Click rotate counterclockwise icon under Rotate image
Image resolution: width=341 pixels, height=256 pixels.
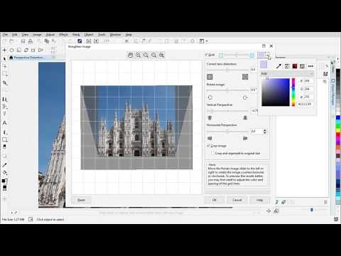[x=210, y=97]
